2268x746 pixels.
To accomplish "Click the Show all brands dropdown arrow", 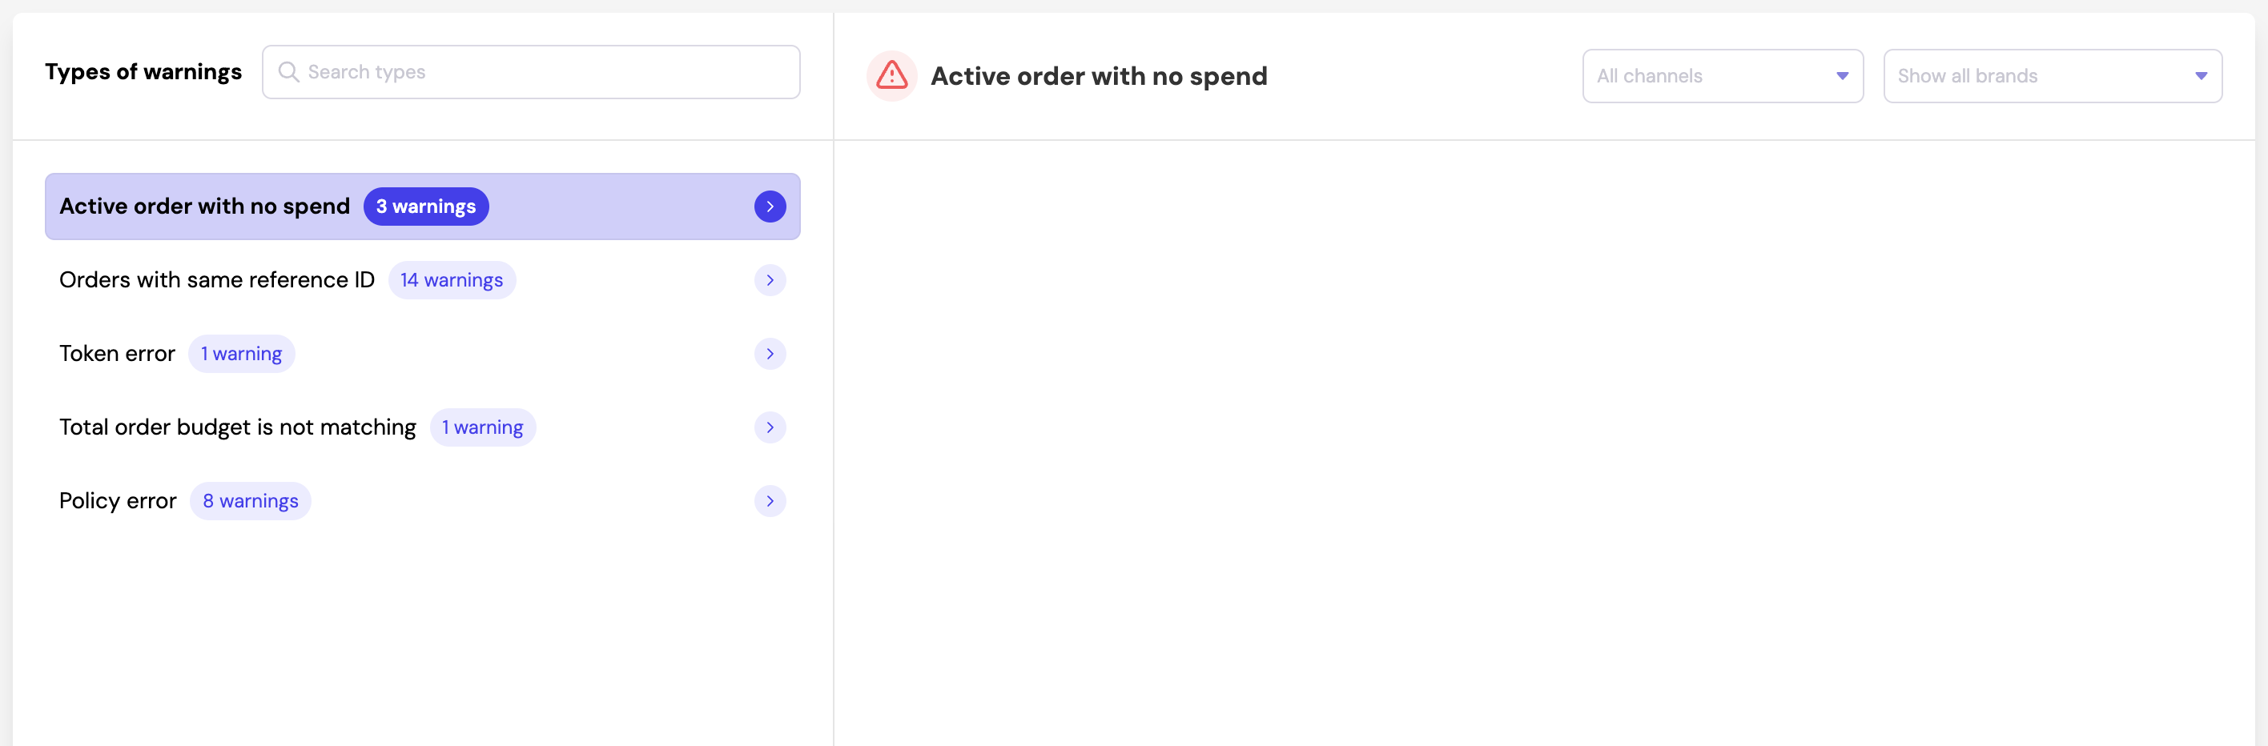I will (2200, 76).
